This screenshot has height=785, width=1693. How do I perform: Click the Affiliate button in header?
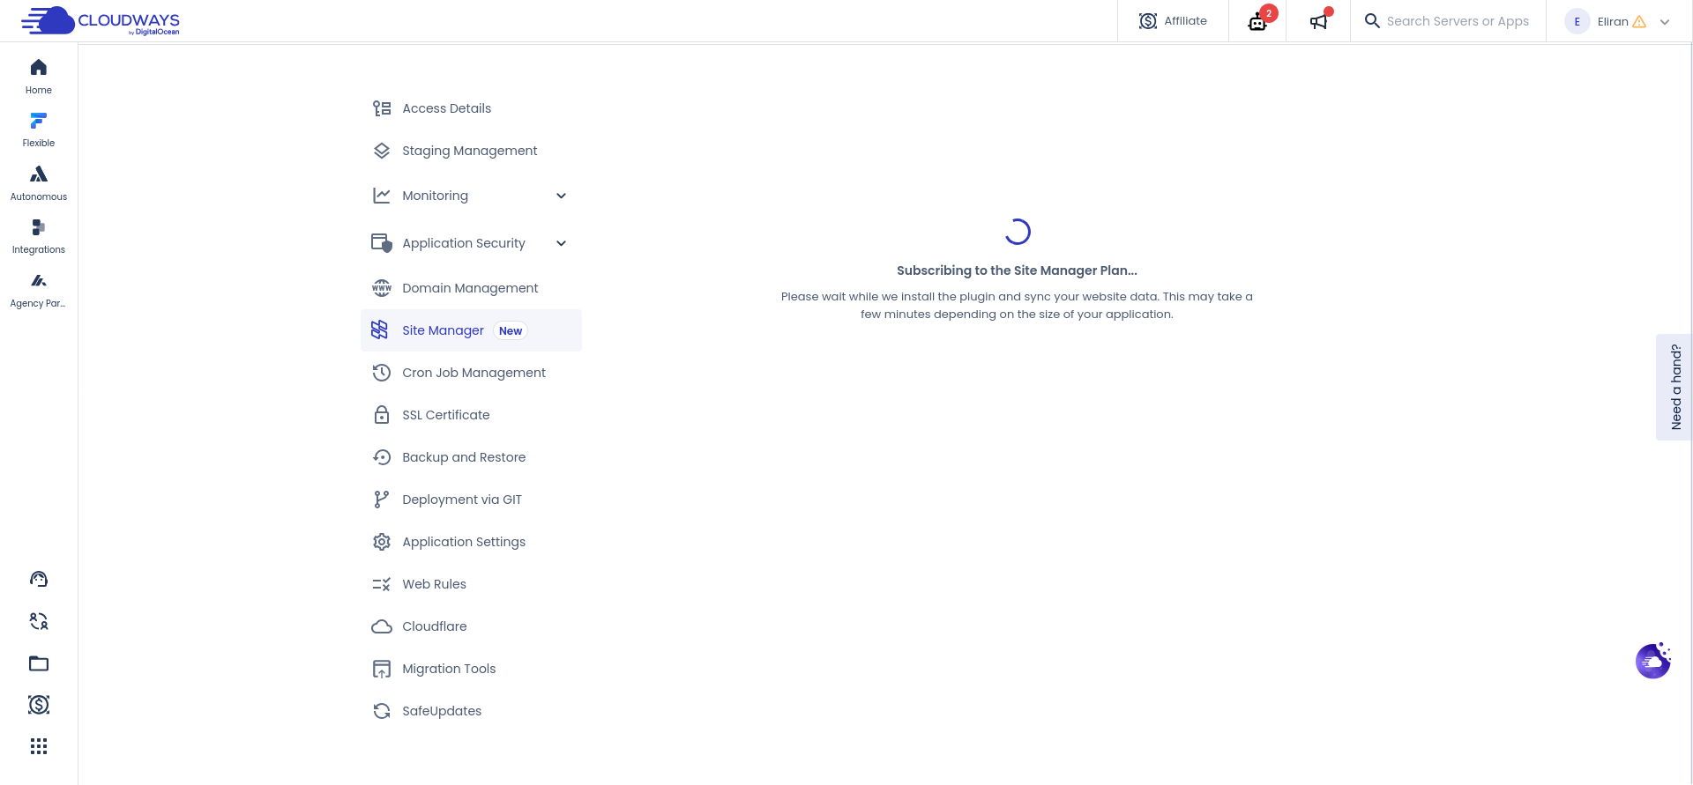[1173, 21]
